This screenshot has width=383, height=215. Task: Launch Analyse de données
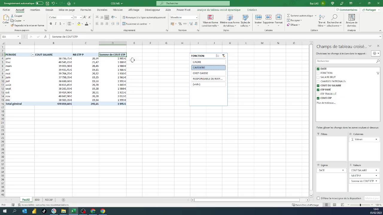pos(352,21)
